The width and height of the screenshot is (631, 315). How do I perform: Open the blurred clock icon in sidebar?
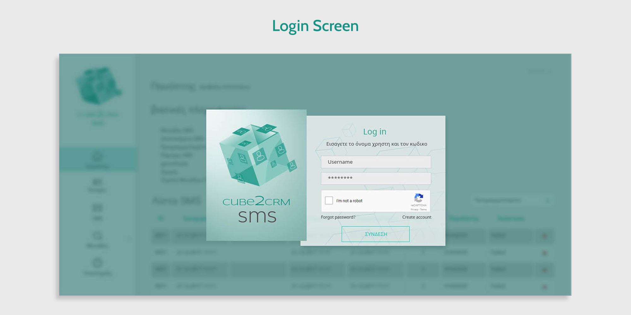(x=97, y=262)
